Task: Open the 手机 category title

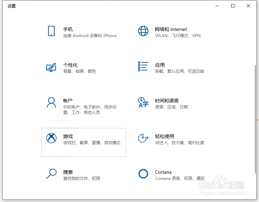Action: click(68, 29)
